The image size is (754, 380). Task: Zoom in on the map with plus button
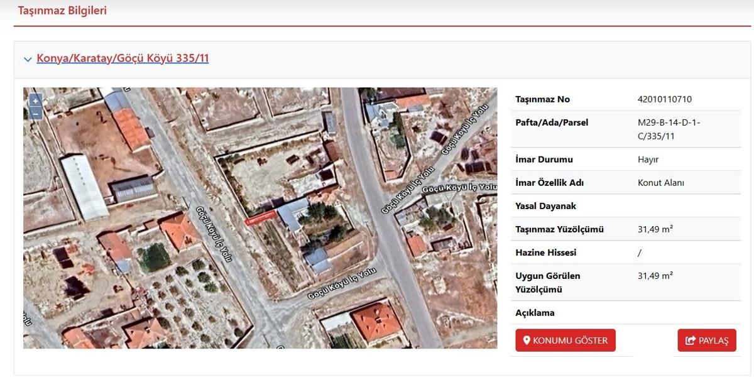(36, 100)
